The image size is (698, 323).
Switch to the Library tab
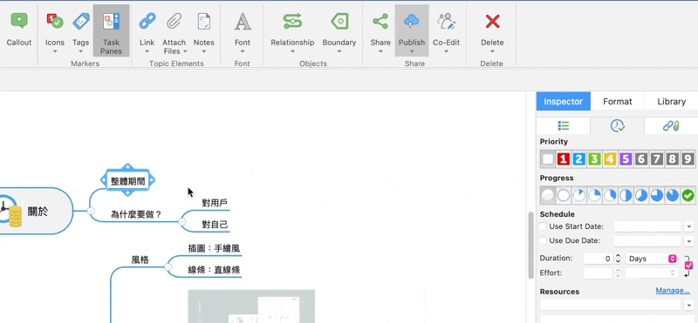(671, 101)
